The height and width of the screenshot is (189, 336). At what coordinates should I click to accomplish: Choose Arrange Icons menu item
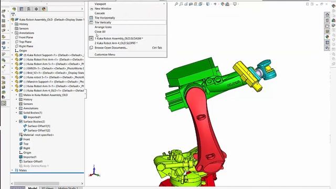click(128, 27)
